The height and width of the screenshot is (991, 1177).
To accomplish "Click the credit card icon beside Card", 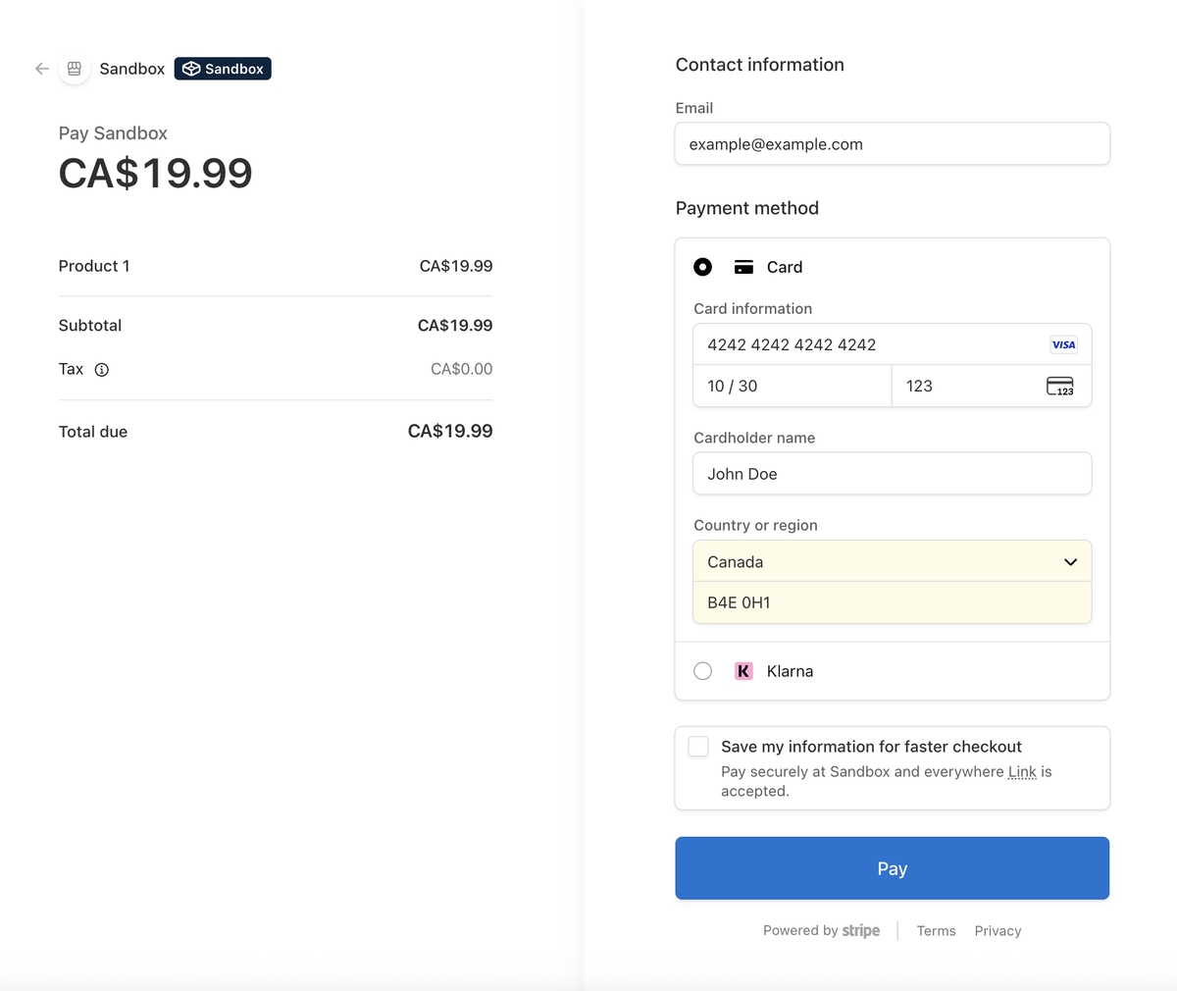I will click(743, 267).
